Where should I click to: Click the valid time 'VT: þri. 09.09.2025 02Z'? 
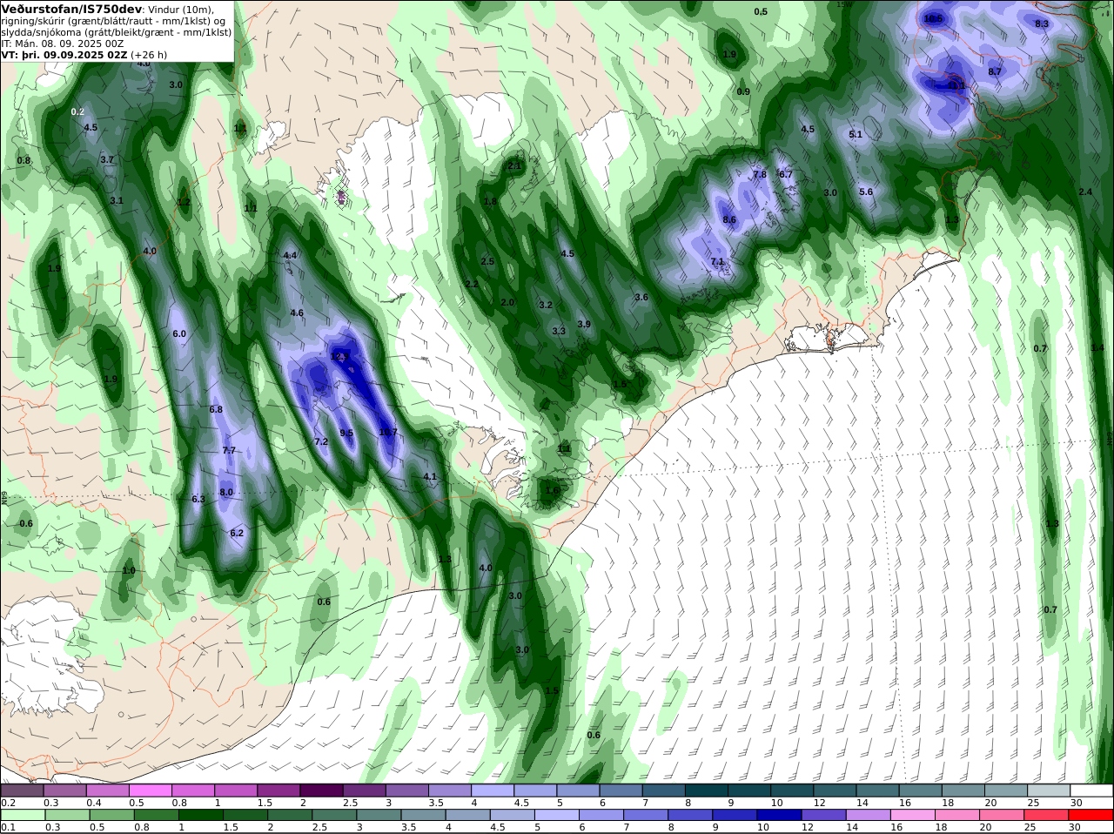(64, 54)
